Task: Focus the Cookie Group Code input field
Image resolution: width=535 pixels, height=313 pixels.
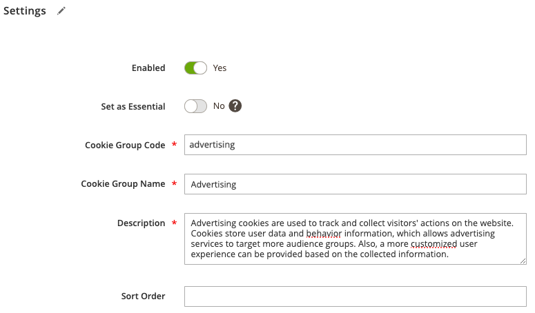Action: 356,145
